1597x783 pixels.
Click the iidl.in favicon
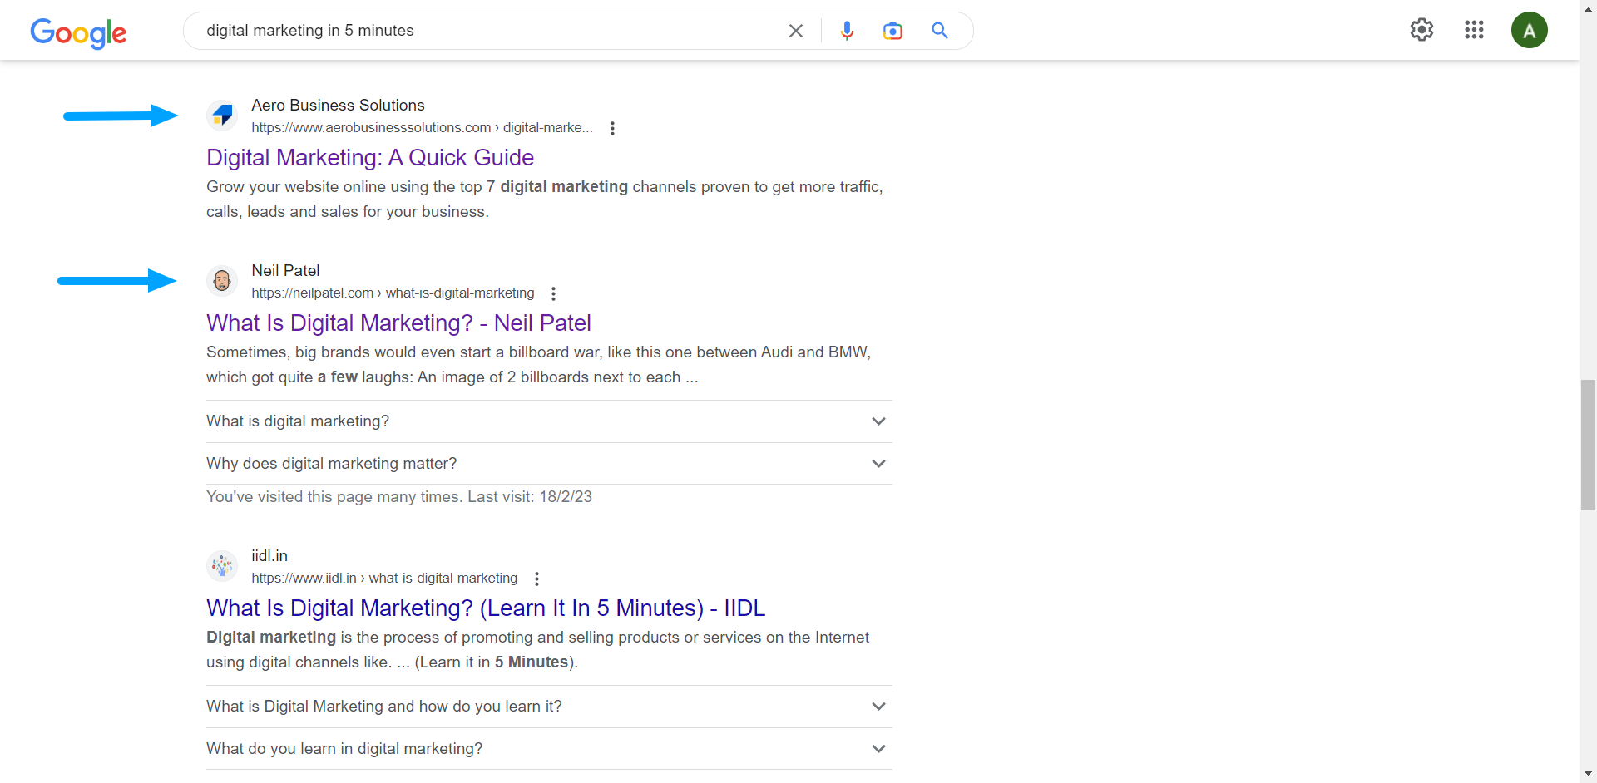point(222,566)
